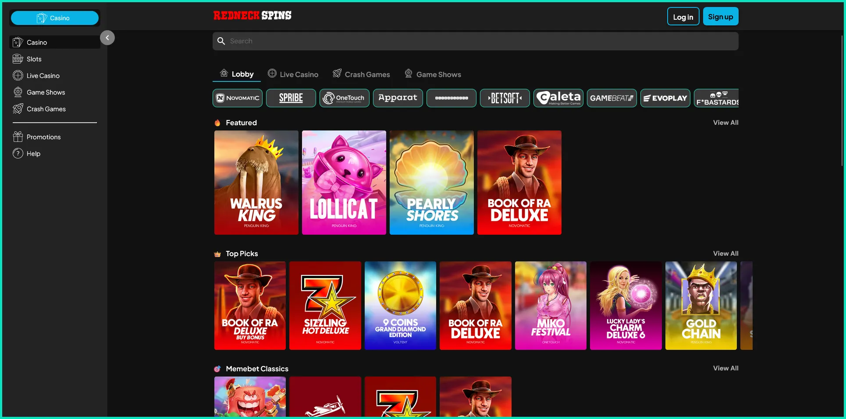Click the Crash Games rocket icon in sidebar
Image resolution: width=846 pixels, height=419 pixels.
[18, 109]
